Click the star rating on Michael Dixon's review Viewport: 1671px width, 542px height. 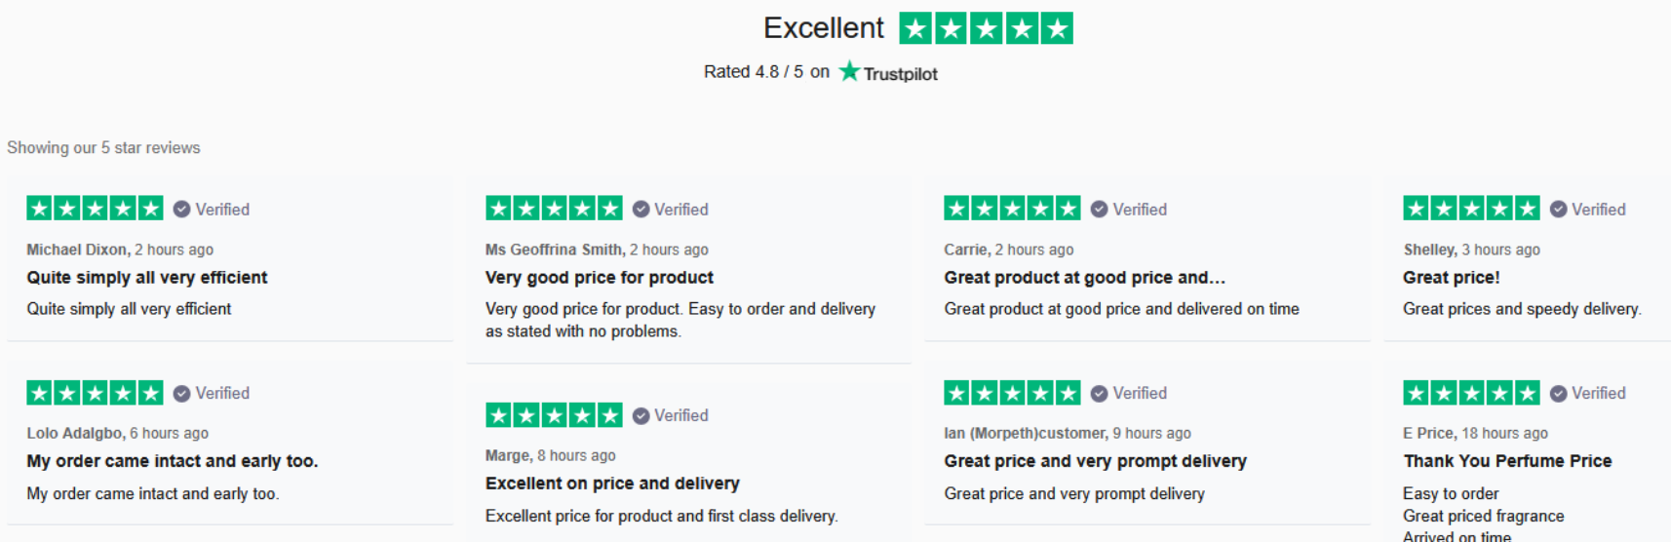tap(95, 209)
